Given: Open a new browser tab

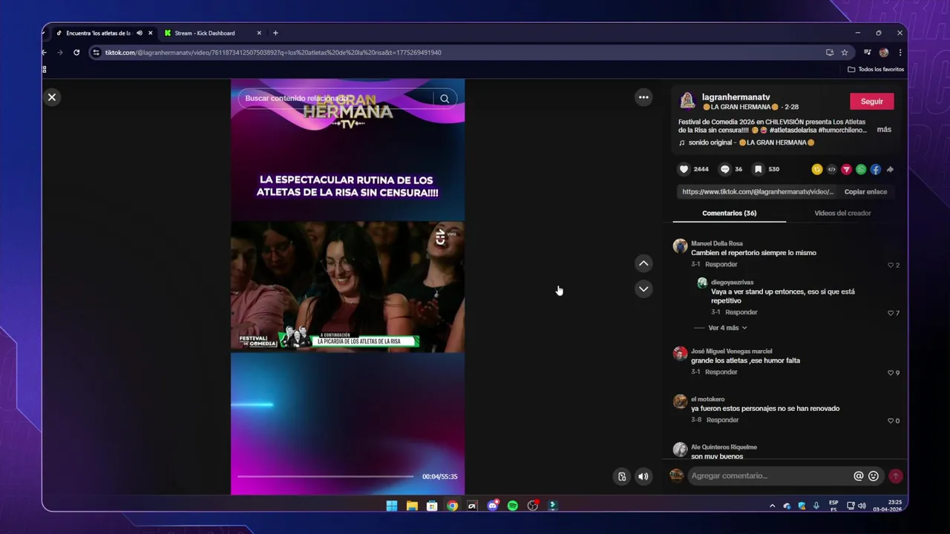Looking at the screenshot, I should tap(275, 33).
